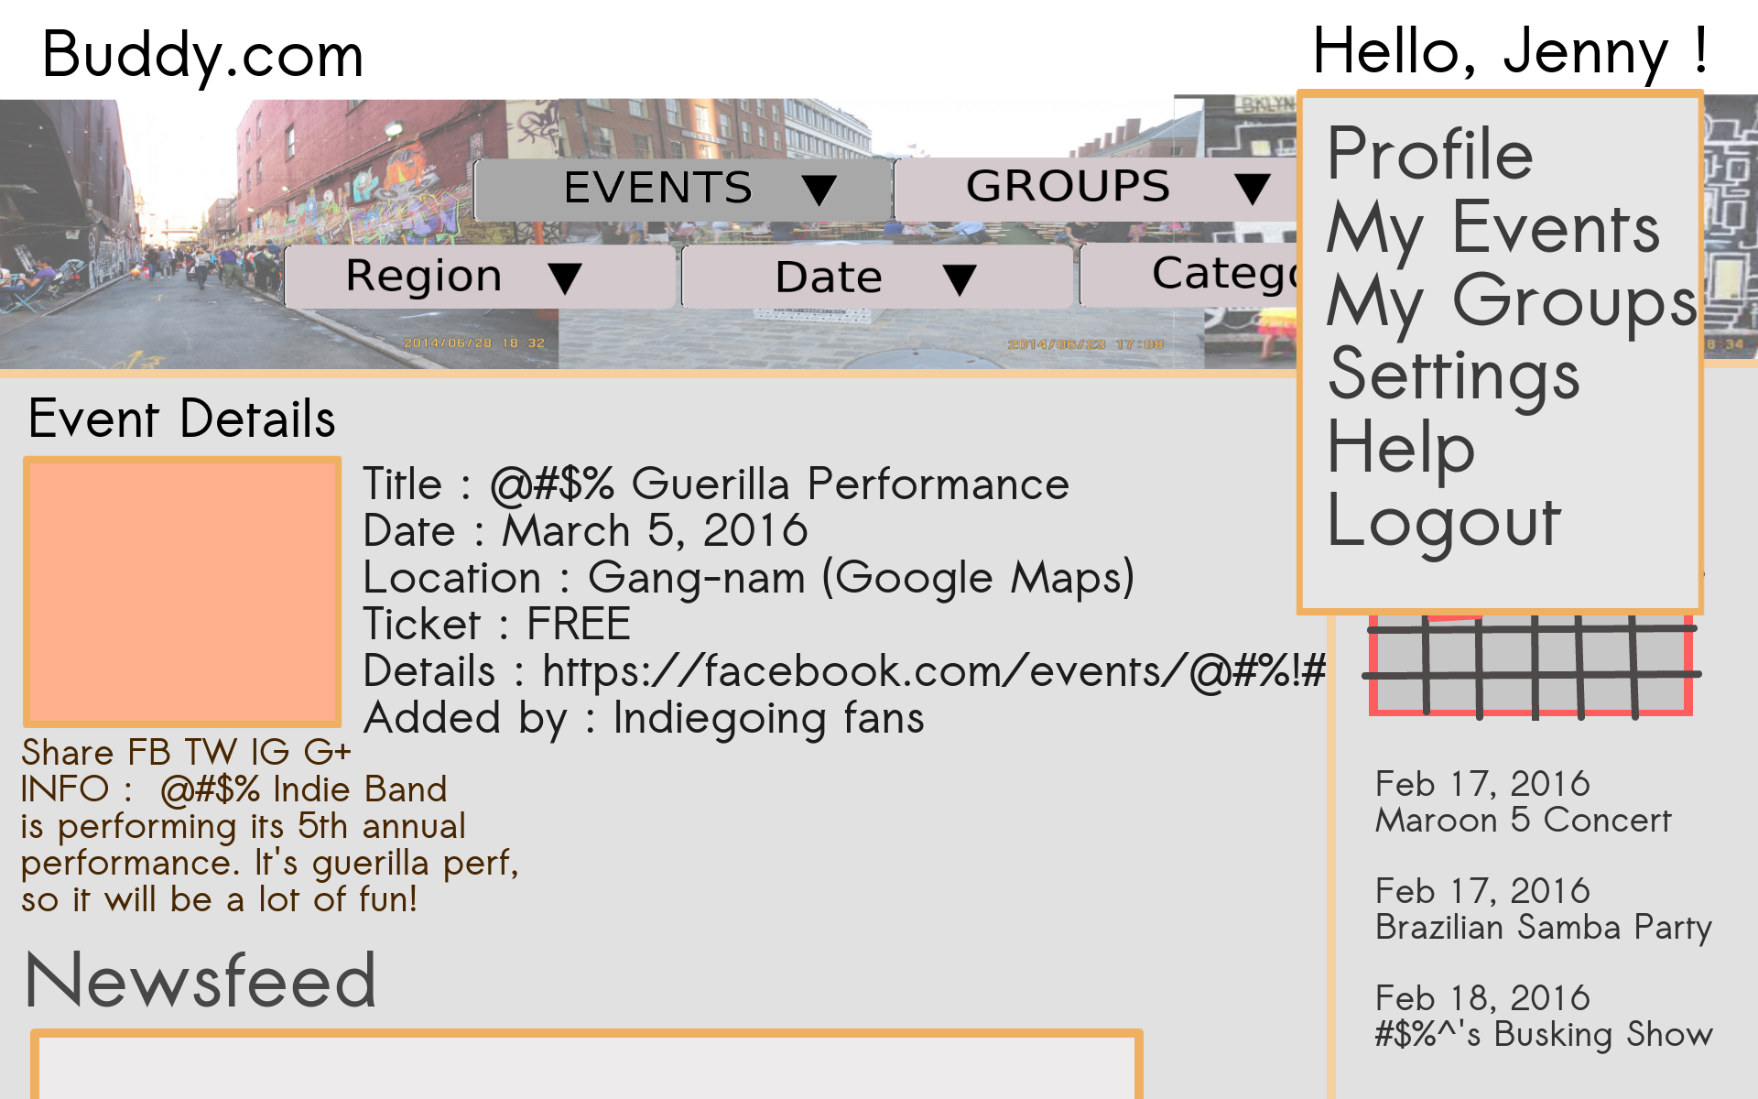Click Hello, Jenny greeting to toggle menu
This screenshot has width=1758, height=1099.
pyautogui.click(x=1509, y=51)
